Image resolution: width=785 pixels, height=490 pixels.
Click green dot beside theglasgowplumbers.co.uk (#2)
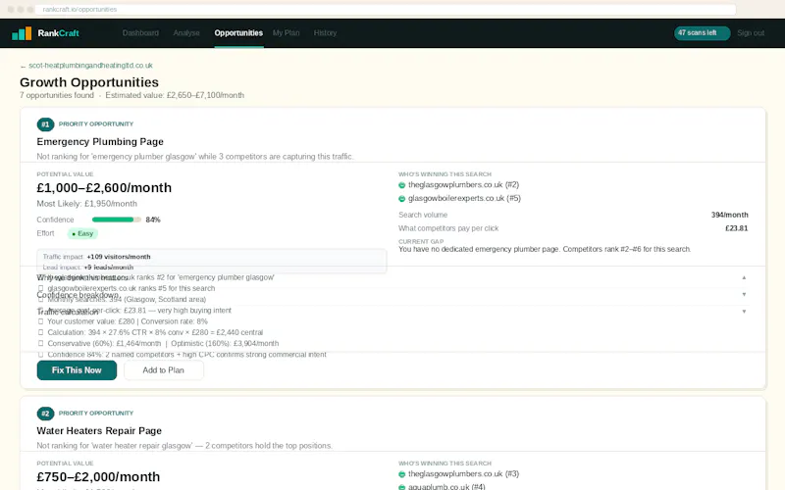click(x=401, y=185)
